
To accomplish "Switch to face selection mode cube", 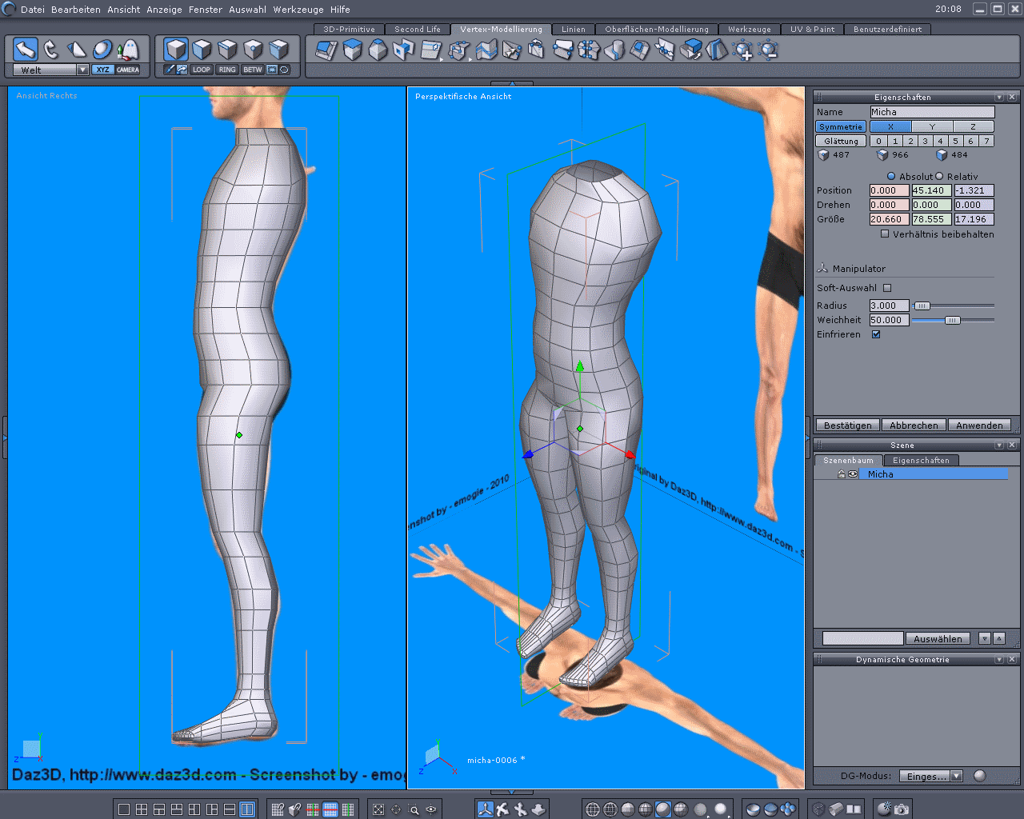I will (x=202, y=50).
